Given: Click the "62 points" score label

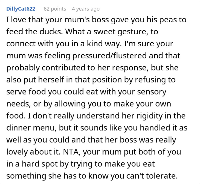Looking at the screenshot, I should coord(55,9).
